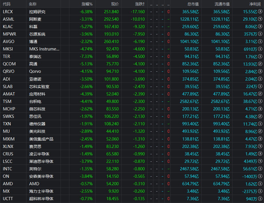Click the 代码 column header
The image size is (264, 203).
pyautogui.click(x=7, y=4)
